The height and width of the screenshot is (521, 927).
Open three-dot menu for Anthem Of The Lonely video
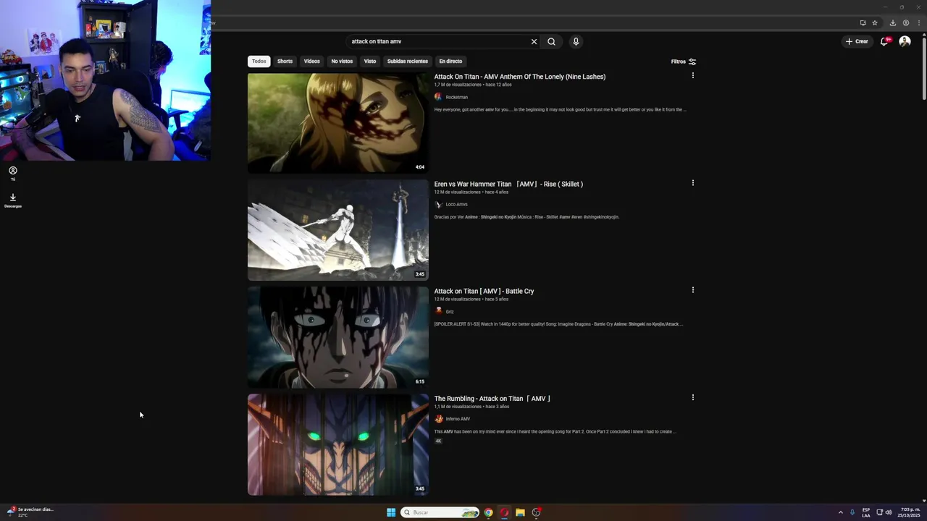point(692,75)
